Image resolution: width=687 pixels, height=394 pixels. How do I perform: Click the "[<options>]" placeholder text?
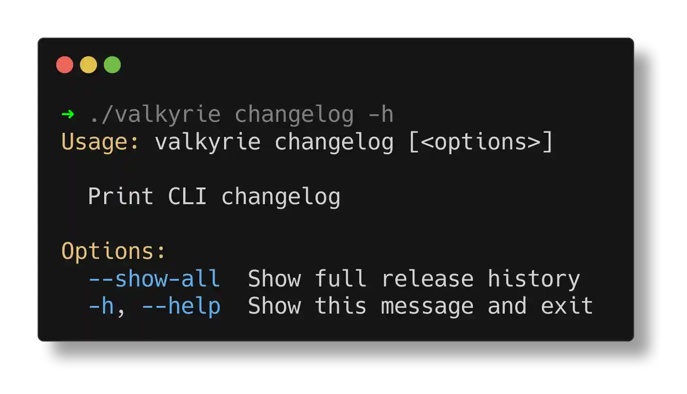tap(481, 142)
